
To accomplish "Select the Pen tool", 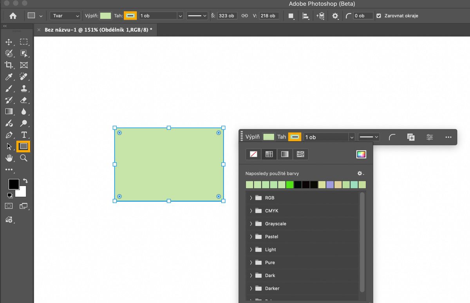I will (9, 135).
